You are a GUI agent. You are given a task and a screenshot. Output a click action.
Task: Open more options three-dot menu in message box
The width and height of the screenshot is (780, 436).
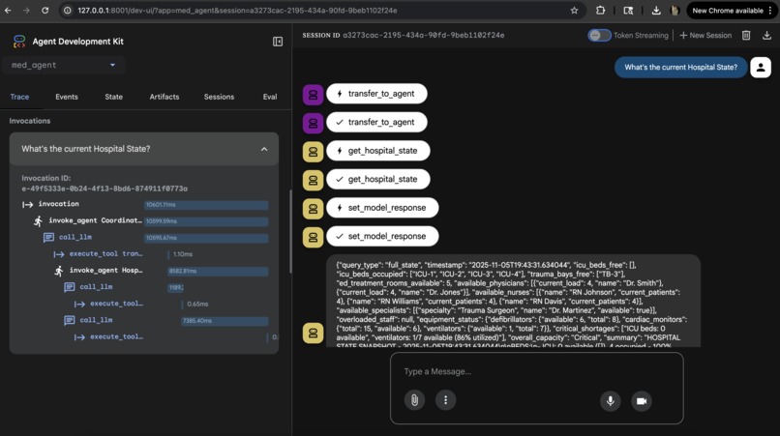[445, 400]
